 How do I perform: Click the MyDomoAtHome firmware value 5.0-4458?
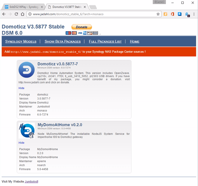pos(43,169)
